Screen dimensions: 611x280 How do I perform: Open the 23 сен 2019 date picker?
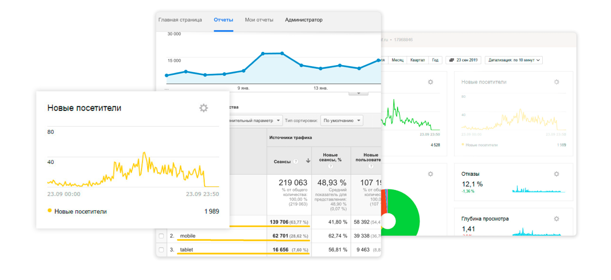pyautogui.click(x=463, y=60)
